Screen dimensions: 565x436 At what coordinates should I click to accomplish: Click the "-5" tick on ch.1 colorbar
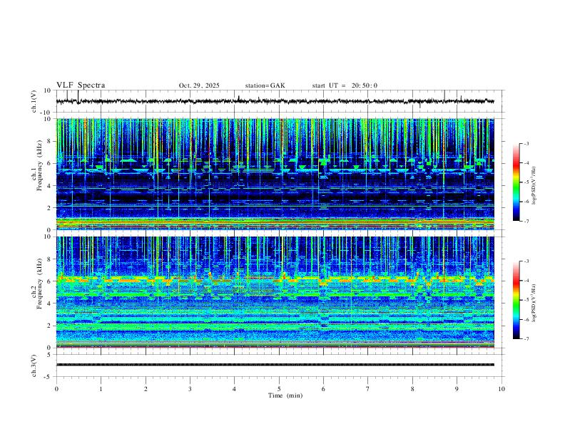click(x=526, y=182)
